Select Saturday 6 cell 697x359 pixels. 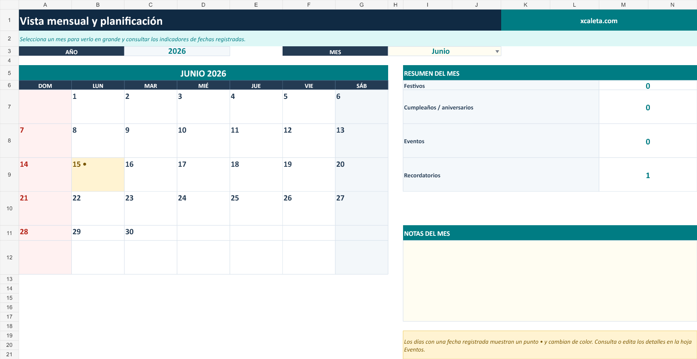tap(361, 107)
